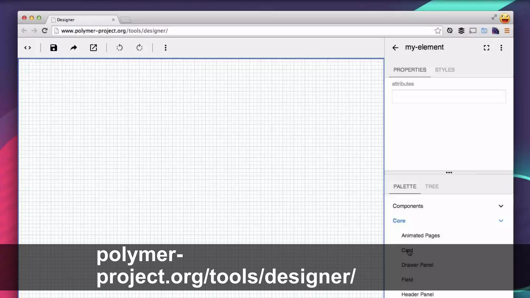The width and height of the screenshot is (530, 298).
Task: Select Field in the palette
Action: (407, 280)
